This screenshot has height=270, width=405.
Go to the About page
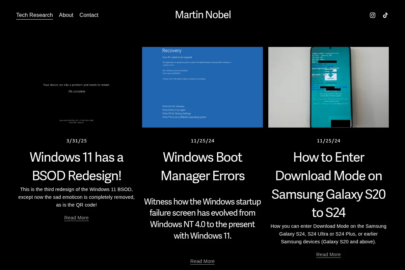[x=66, y=15]
